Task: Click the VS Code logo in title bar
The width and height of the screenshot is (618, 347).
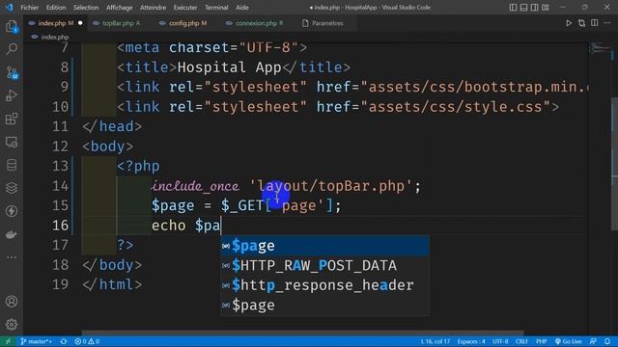Action: coord(9,7)
